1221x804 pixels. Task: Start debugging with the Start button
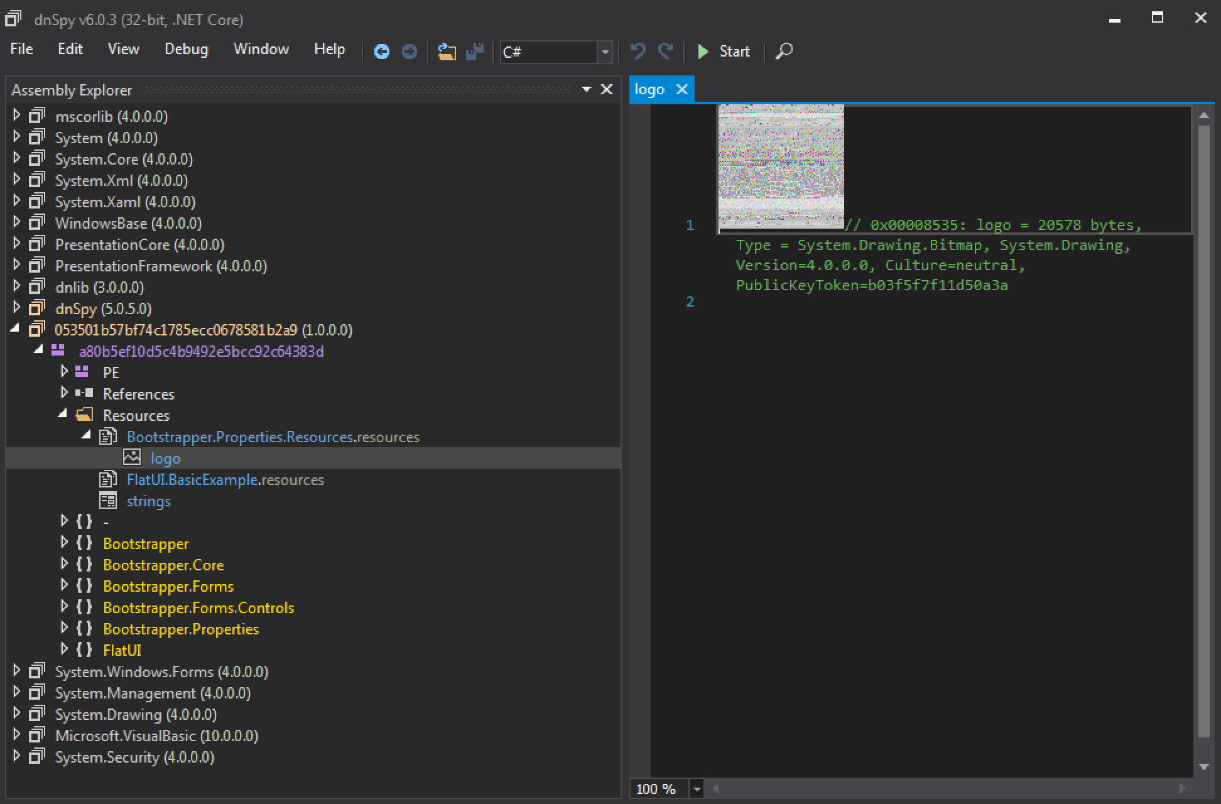(x=724, y=52)
